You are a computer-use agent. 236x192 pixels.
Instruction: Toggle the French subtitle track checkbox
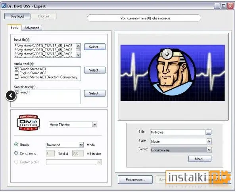[16, 92]
